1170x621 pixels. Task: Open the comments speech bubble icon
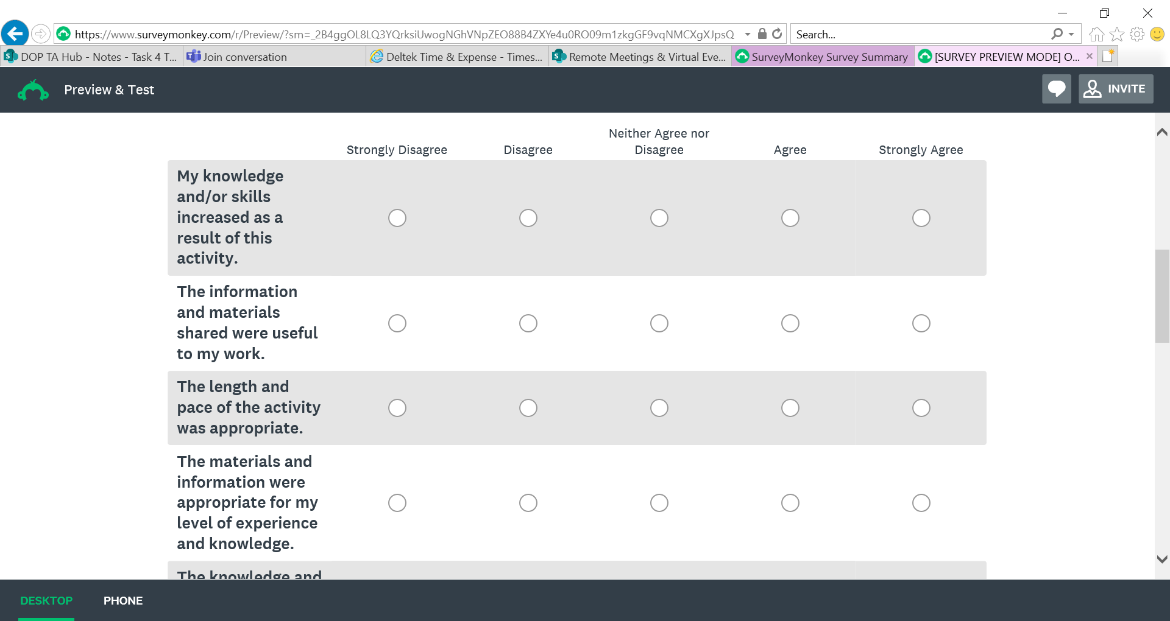(1056, 89)
